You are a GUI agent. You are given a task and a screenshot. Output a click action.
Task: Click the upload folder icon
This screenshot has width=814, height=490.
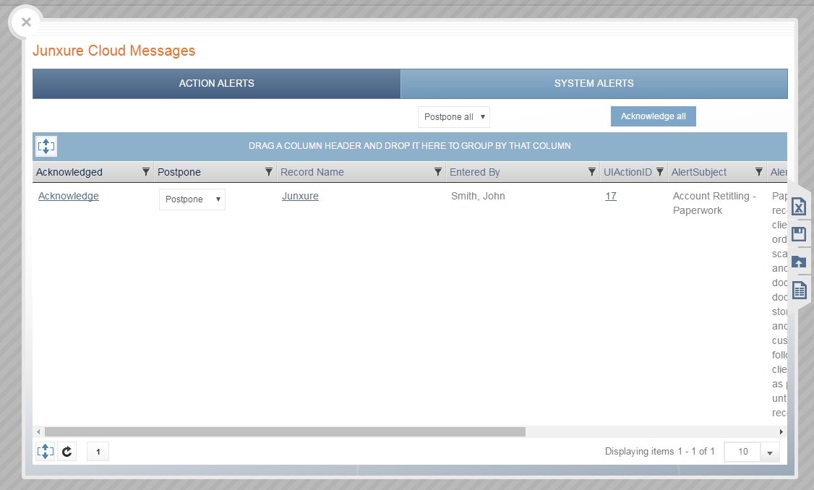(799, 262)
